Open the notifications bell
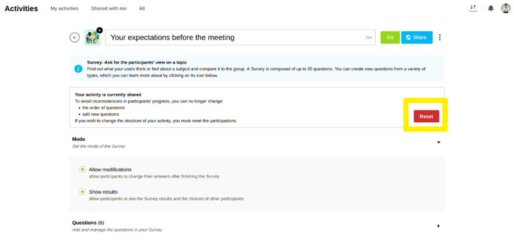The height and width of the screenshot is (252, 514). [491, 8]
